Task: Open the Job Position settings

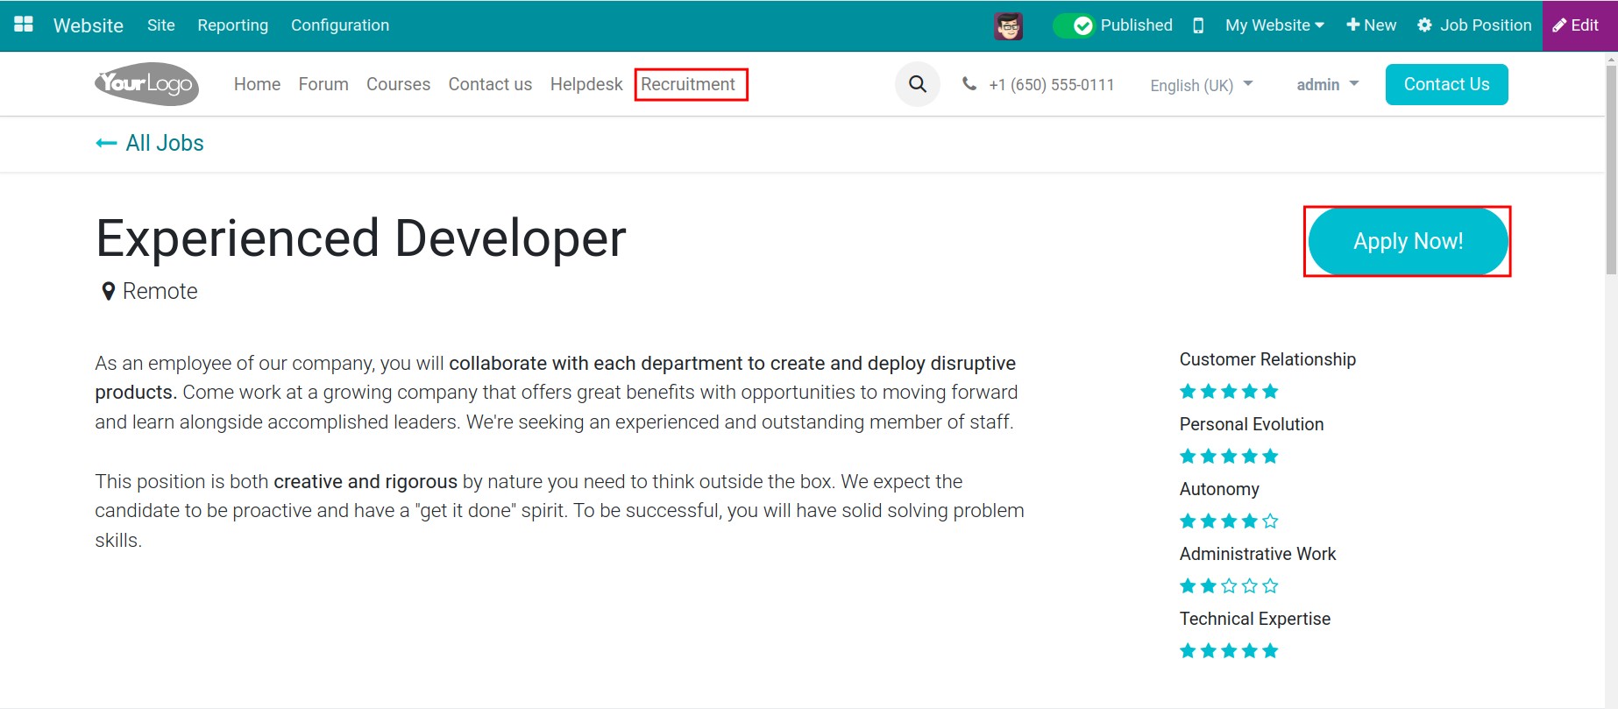Action: (1474, 25)
